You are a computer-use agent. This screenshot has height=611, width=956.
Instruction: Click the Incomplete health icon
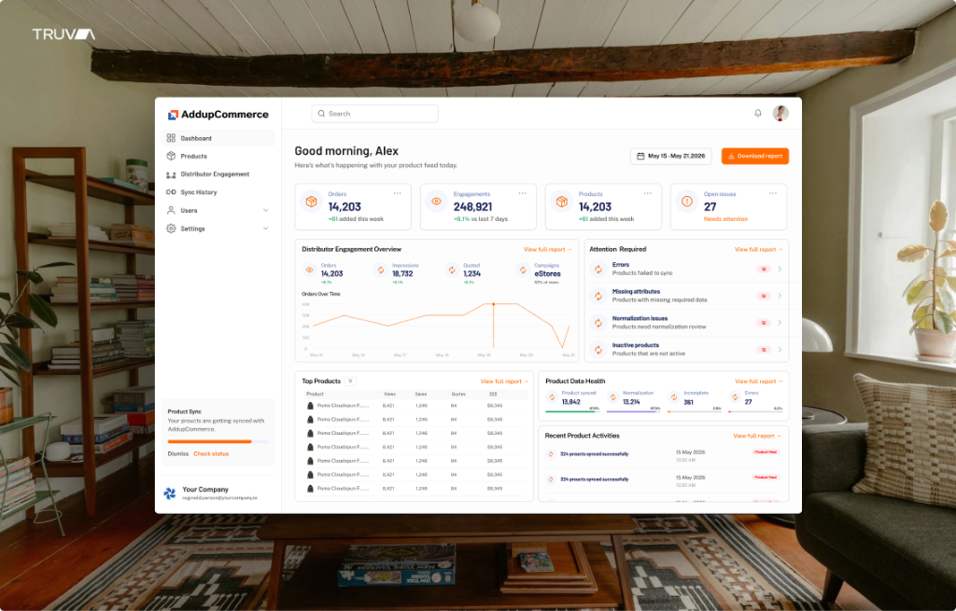(674, 397)
